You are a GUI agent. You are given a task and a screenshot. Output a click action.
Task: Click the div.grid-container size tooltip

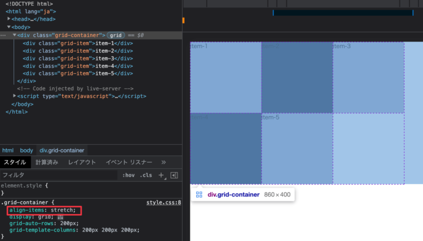(243, 195)
